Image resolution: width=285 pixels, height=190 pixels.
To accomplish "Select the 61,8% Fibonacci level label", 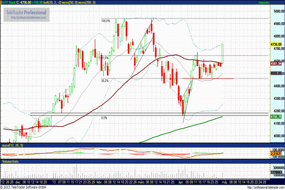I will (105, 58).
